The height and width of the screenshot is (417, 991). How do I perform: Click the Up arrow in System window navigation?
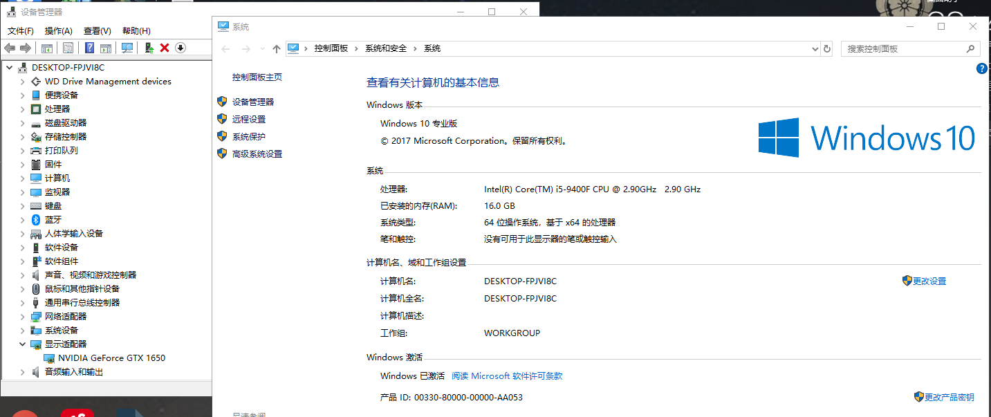coord(277,48)
